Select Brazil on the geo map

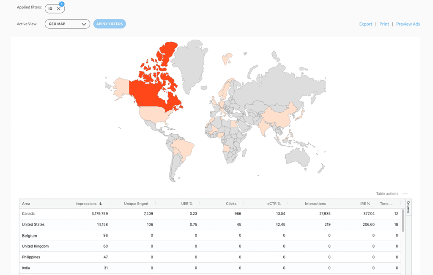pyautogui.click(x=184, y=147)
